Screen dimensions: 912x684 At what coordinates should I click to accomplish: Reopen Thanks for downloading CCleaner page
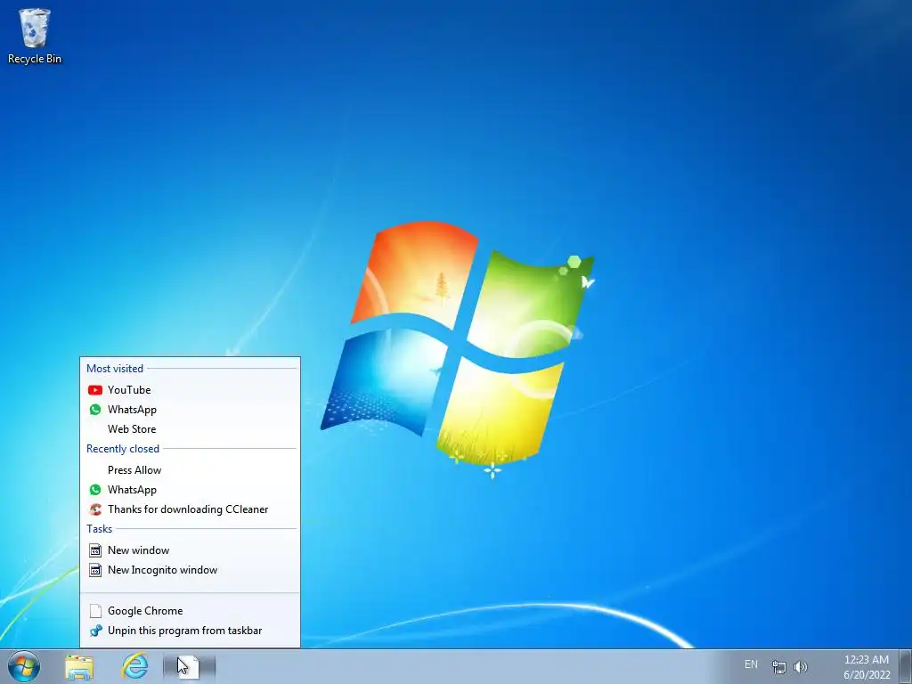point(190,509)
